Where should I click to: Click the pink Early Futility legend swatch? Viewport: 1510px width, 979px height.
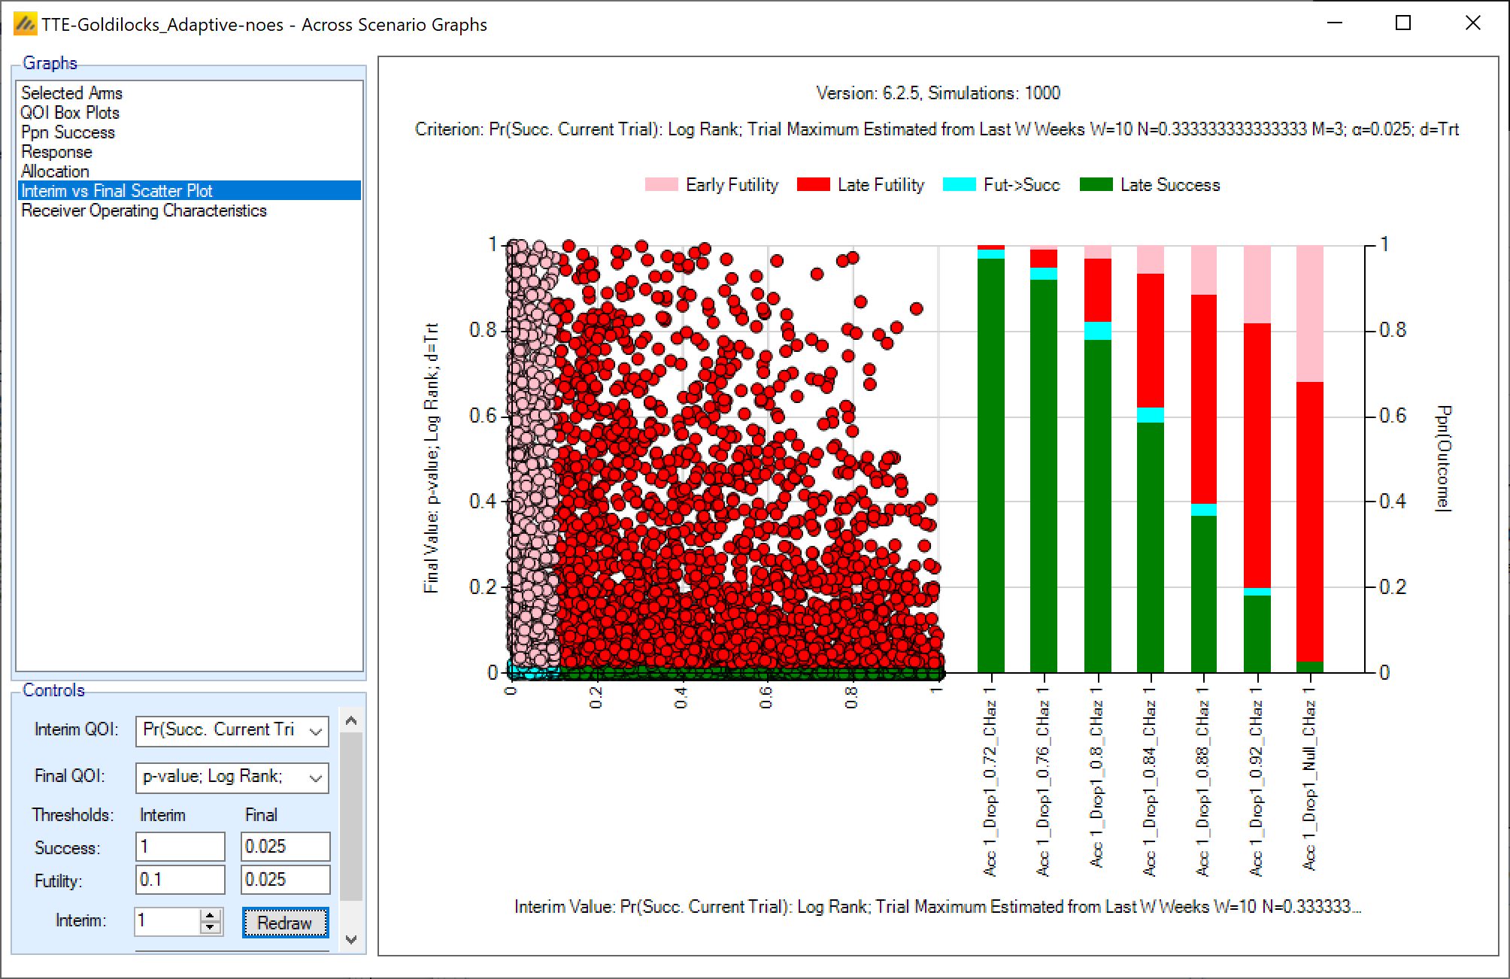661,185
